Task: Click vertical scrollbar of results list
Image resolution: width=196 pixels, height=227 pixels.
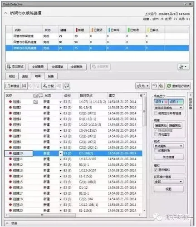Action: pyautogui.click(x=144, y=112)
